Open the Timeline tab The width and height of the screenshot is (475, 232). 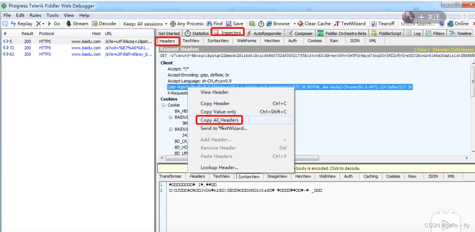click(x=460, y=33)
